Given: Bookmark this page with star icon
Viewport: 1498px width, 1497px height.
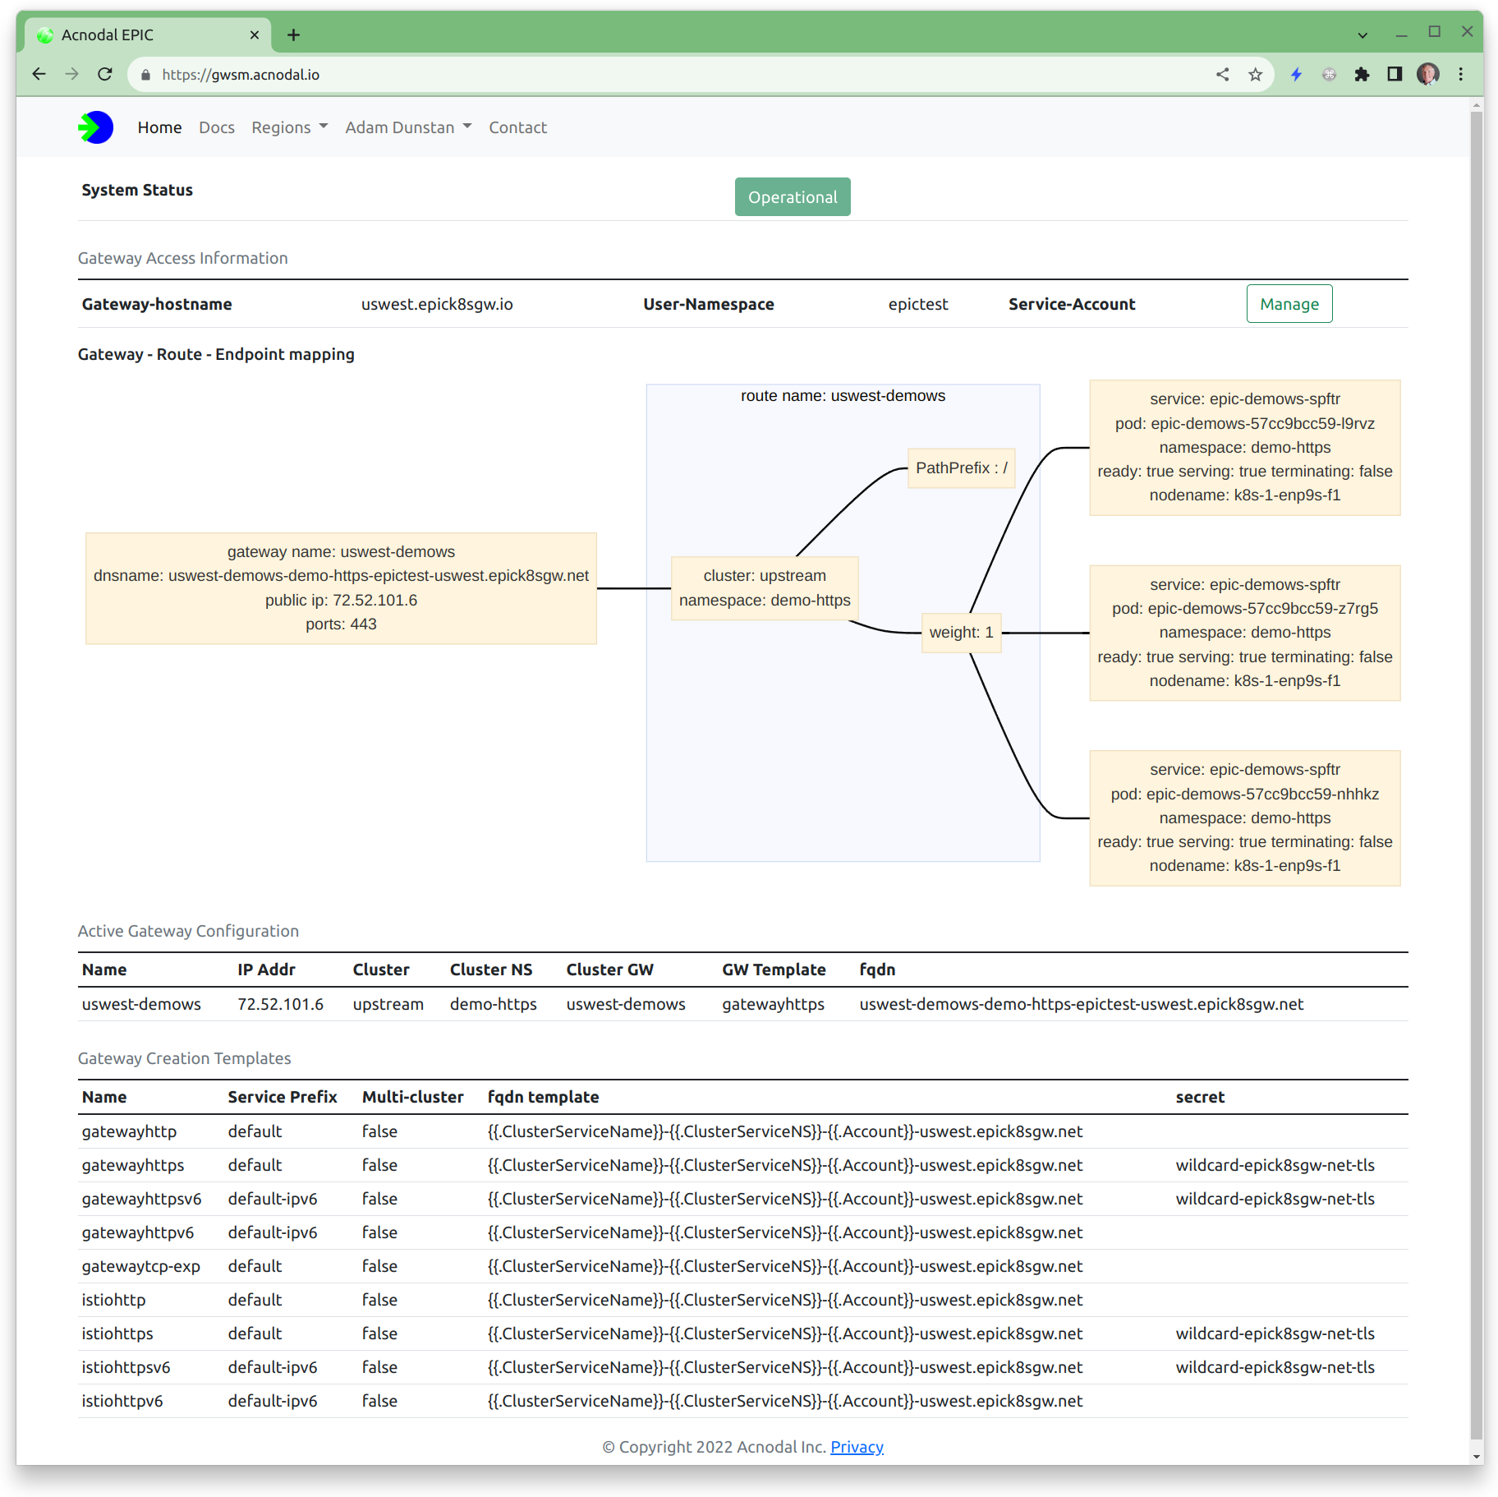Looking at the screenshot, I should pos(1256,75).
